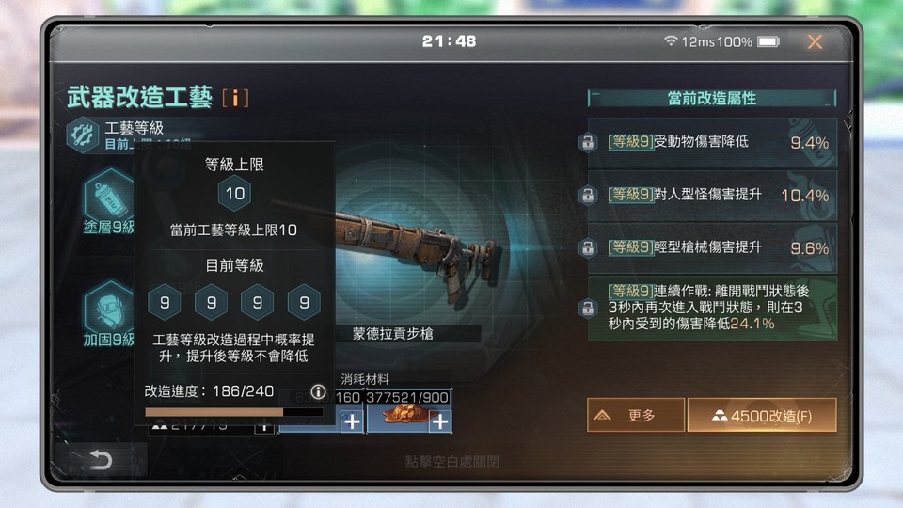Click the 4500改造(F) button
Image resolution: width=903 pixels, height=508 pixels.
pyautogui.click(x=762, y=415)
